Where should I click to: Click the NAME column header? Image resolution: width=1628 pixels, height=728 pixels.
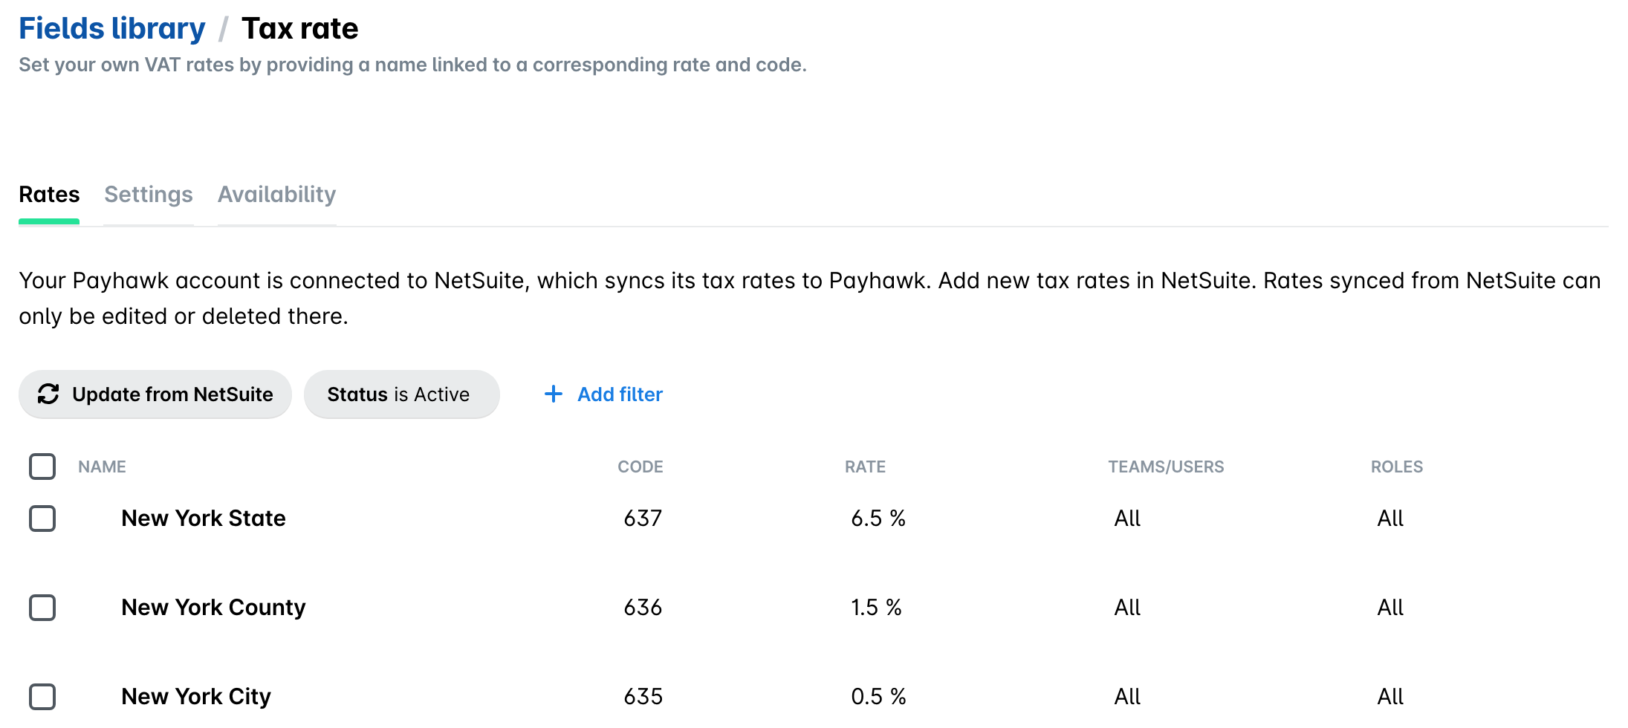103,467
